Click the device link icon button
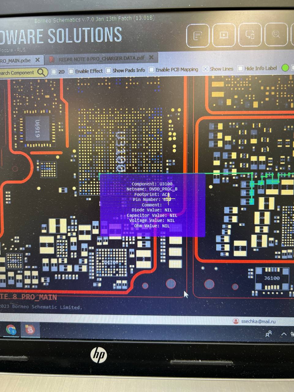This screenshot has width=294, height=392. click(x=250, y=35)
